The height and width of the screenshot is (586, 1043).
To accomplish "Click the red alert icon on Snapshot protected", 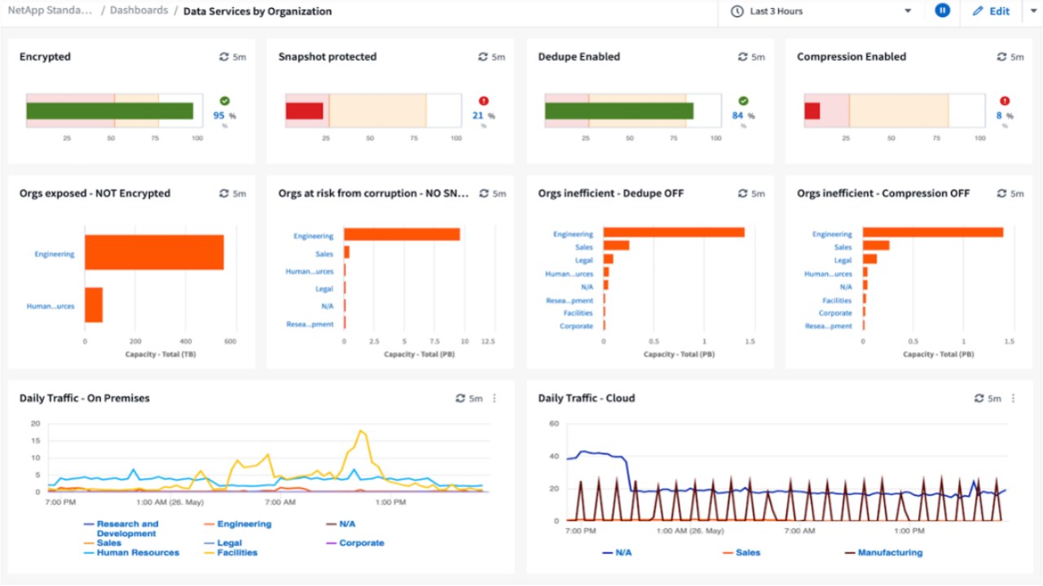I will pyautogui.click(x=483, y=101).
